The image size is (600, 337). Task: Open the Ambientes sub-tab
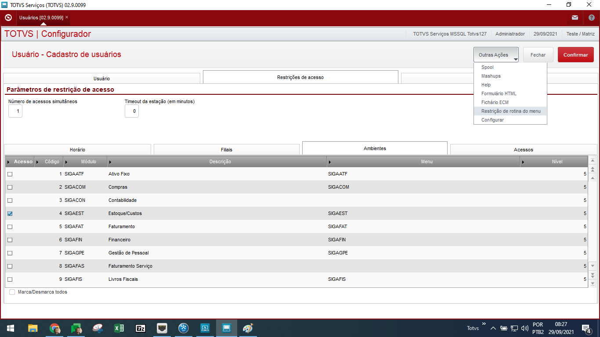375,148
